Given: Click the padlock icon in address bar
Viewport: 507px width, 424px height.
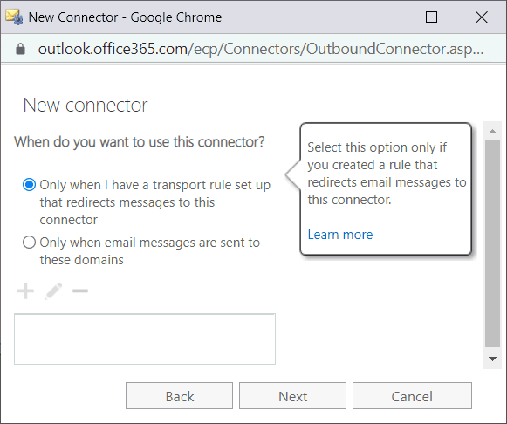Looking at the screenshot, I should tap(20, 49).
